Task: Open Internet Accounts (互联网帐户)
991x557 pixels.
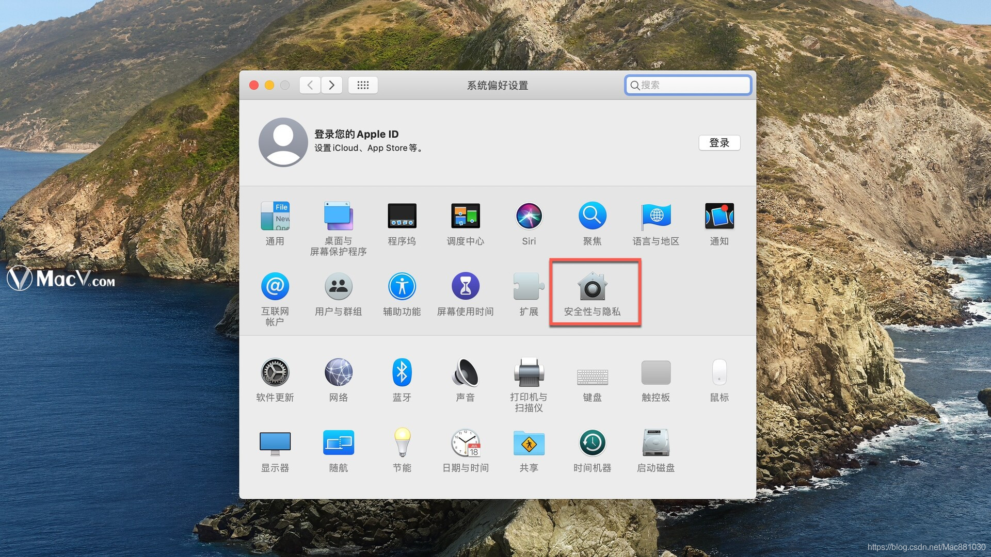Action: 275,286
